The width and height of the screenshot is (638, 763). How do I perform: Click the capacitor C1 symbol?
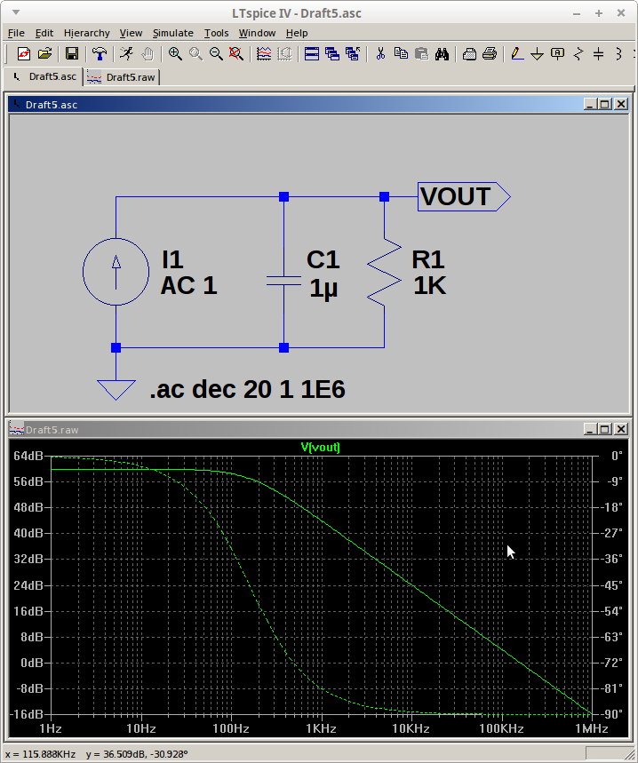(x=283, y=281)
